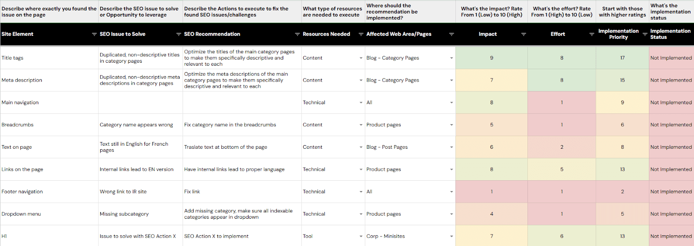Expand Resources Needed dropdown in Title tags row
This screenshot has height=246, width=694.
point(361,58)
